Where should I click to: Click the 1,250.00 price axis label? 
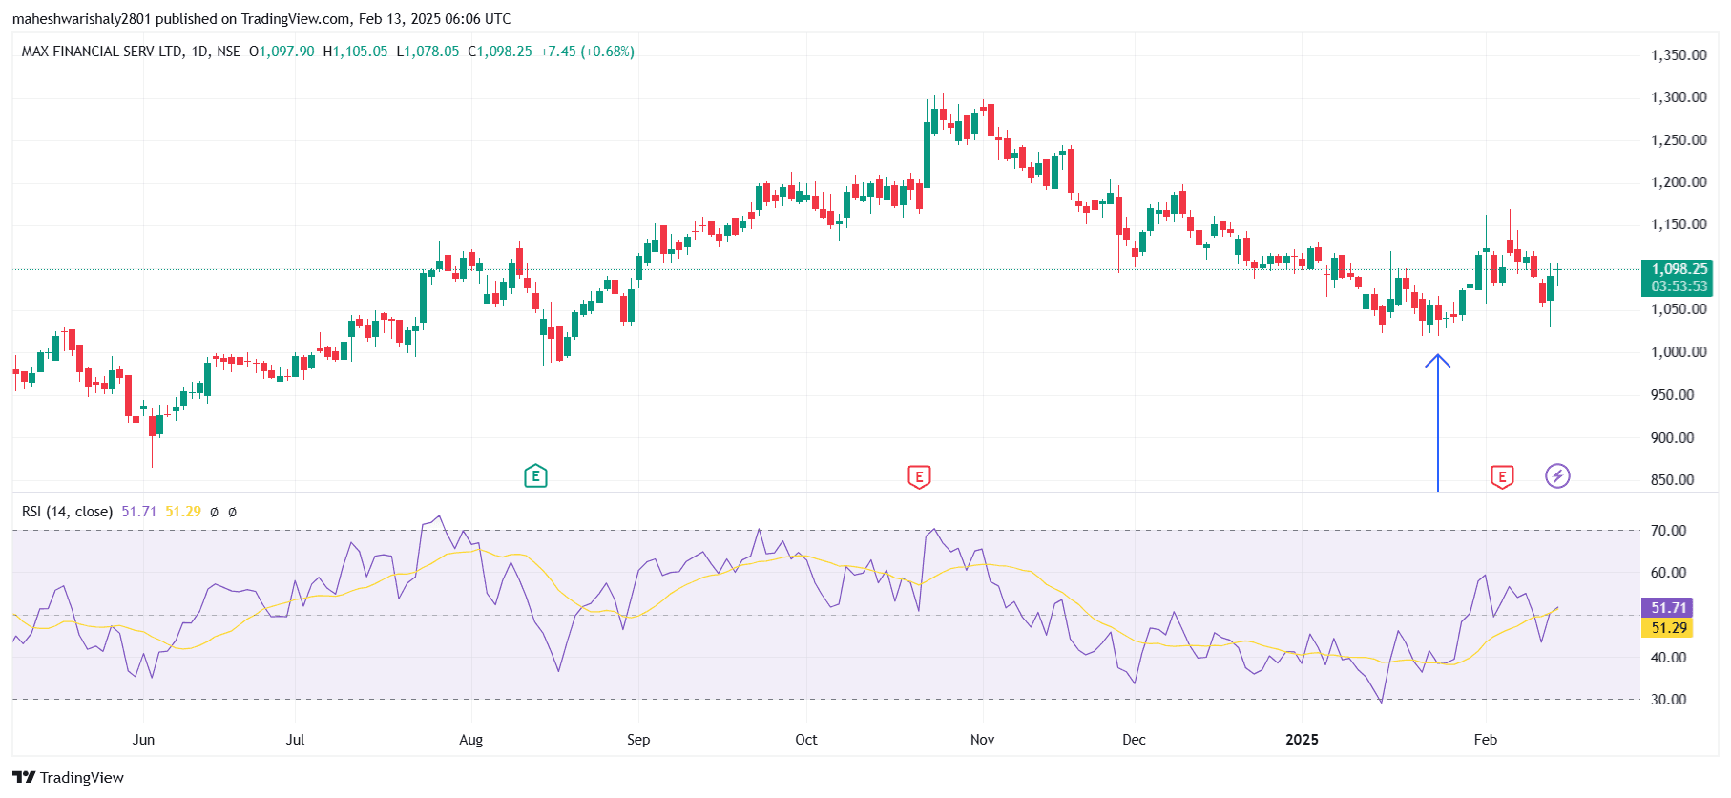point(1679,140)
